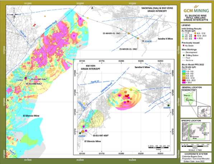
Task: Click the Fault 11 label in inset map
Action: click(x=95, y=82)
